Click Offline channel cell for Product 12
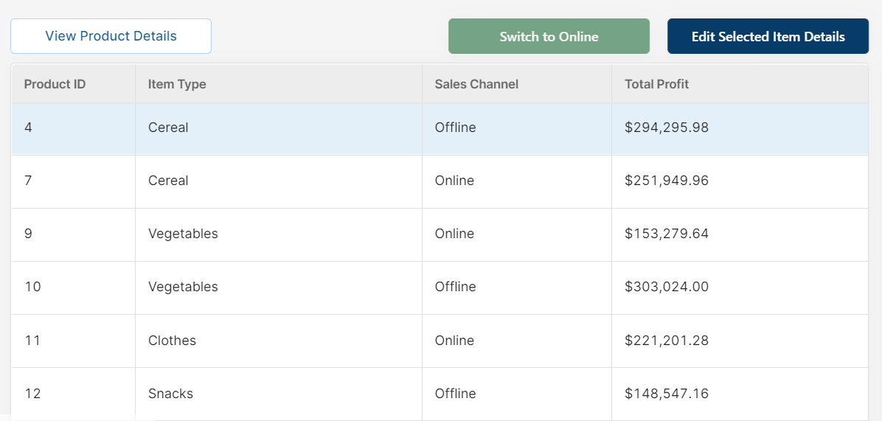Viewport: 882px width, 421px height. click(517, 394)
